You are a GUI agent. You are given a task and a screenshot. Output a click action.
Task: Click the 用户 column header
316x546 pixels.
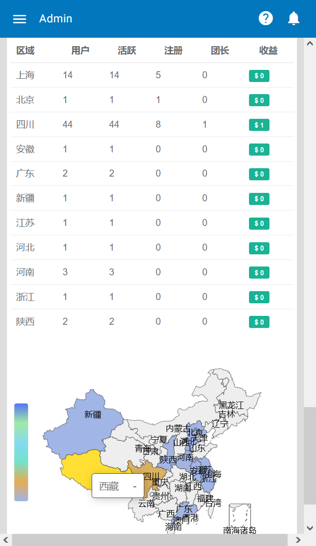(80, 51)
